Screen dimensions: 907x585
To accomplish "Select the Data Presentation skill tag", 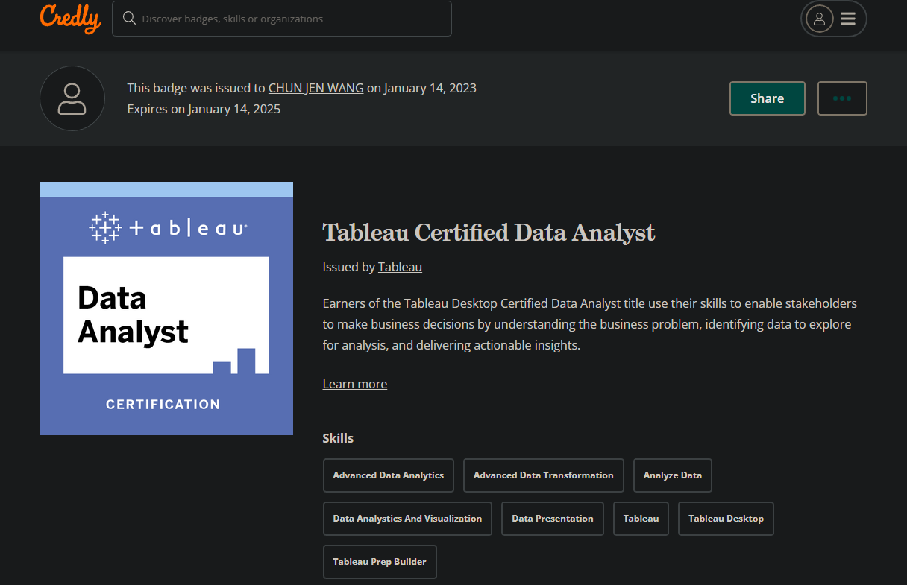I will (553, 519).
